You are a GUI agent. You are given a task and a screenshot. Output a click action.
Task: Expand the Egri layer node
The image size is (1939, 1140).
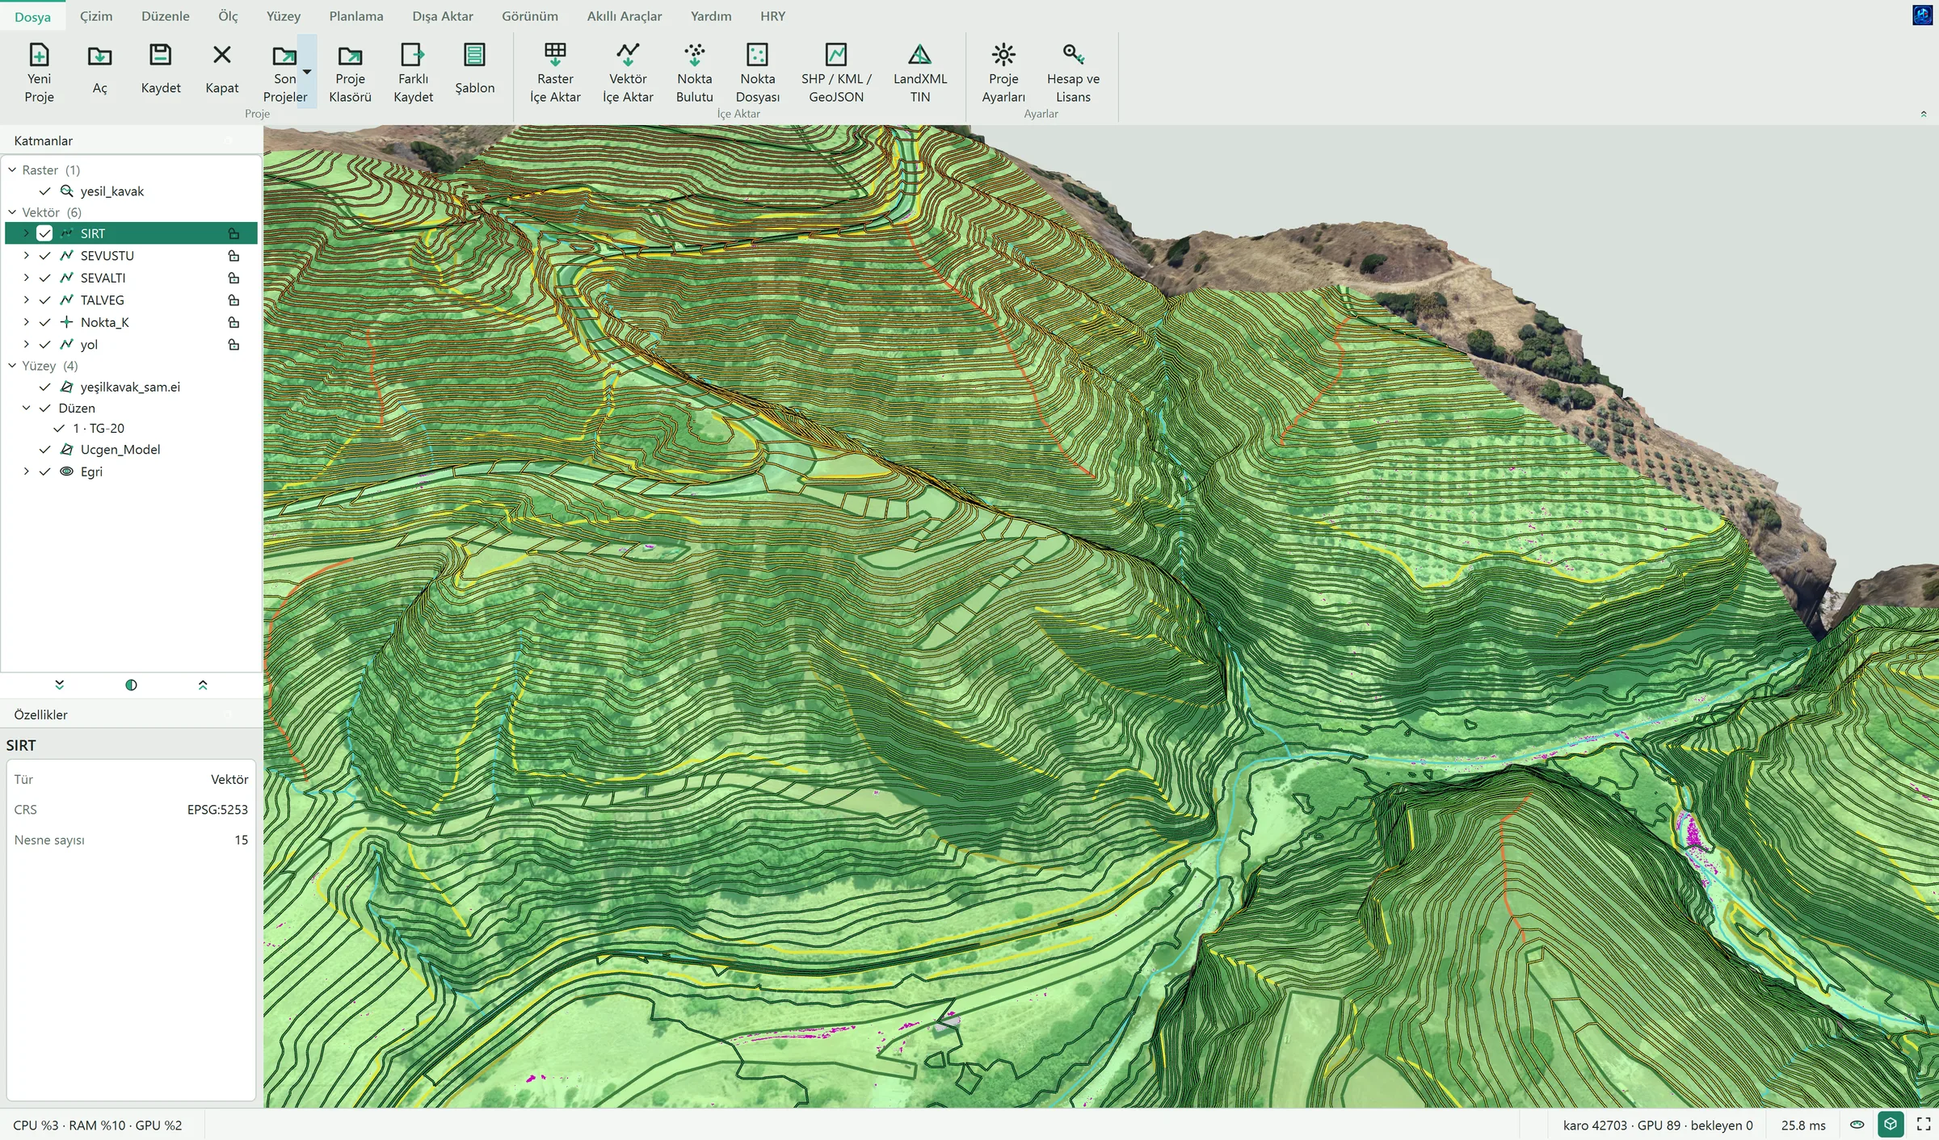tap(26, 472)
